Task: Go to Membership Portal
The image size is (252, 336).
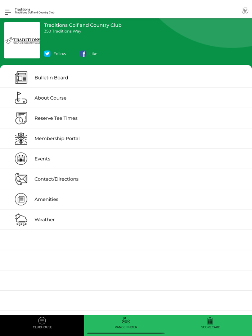Action: tap(126, 139)
